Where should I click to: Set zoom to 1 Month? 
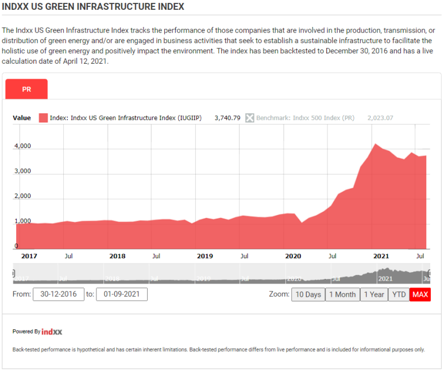coord(342,294)
